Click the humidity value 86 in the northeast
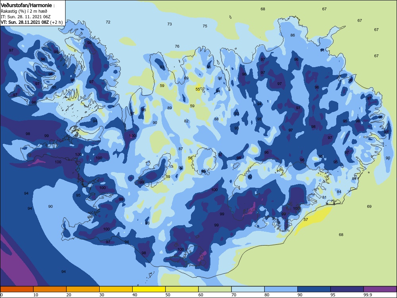Screen dimensions: 397x298 coord(293,35)
